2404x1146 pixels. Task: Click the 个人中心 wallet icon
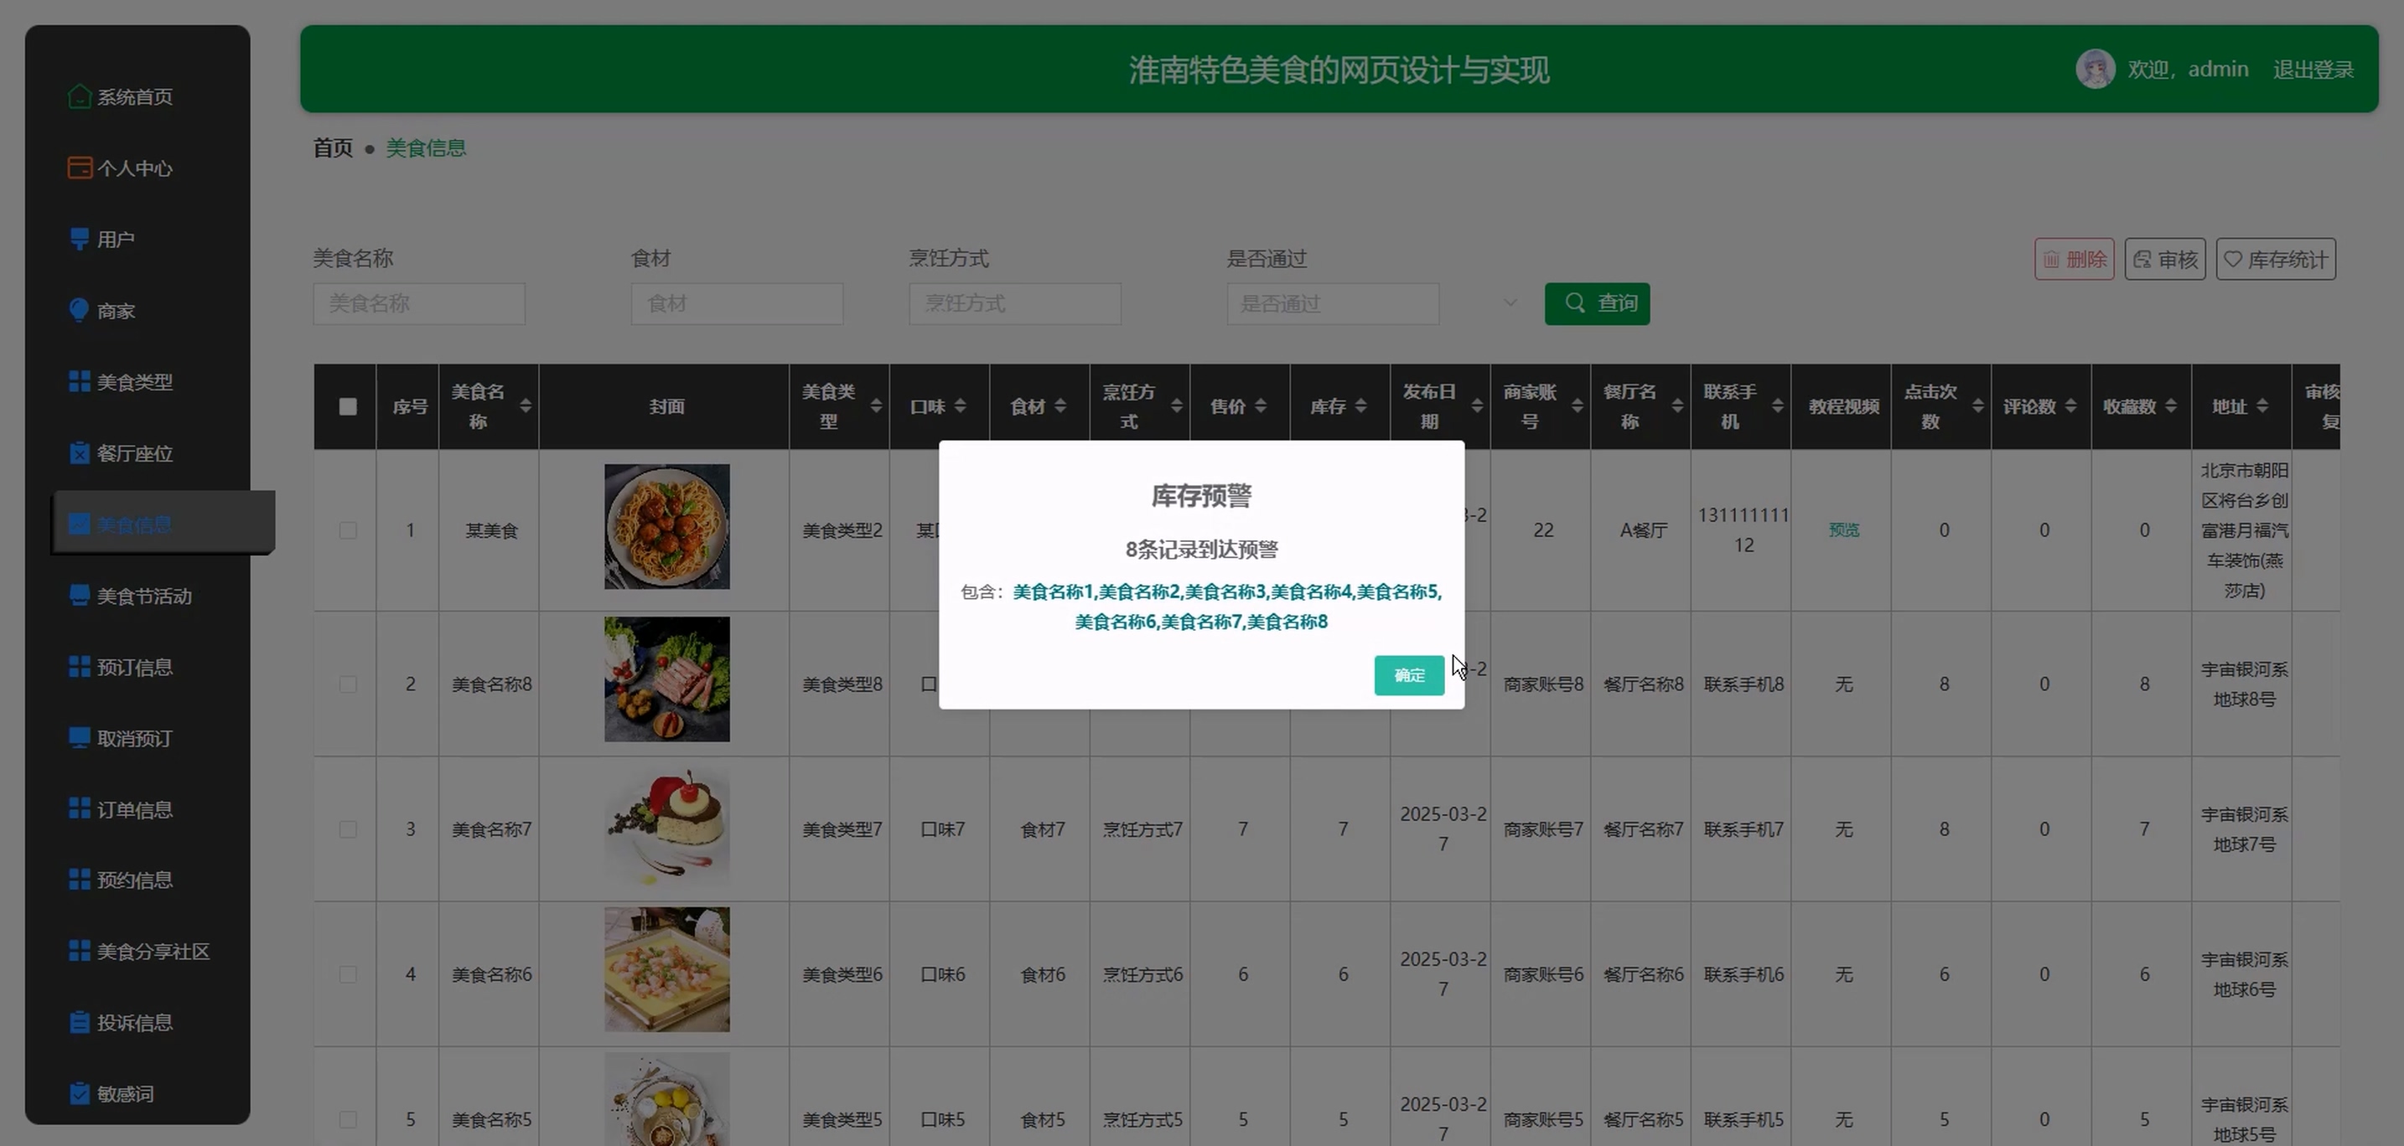[x=80, y=168]
